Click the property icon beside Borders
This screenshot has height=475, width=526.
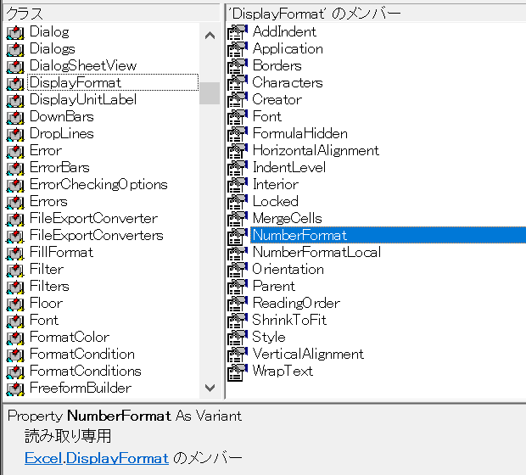[238, 66]
